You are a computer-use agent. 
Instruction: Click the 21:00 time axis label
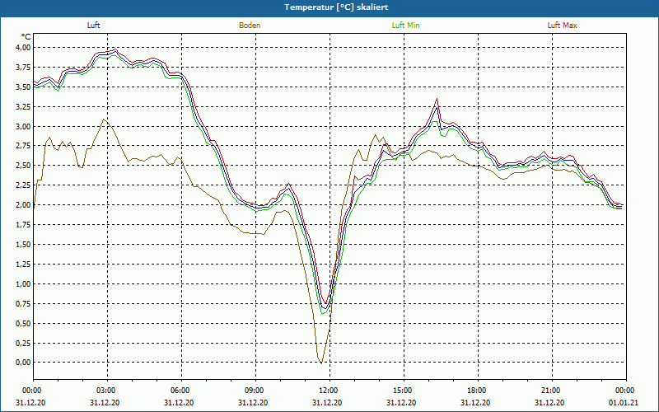point(552,391)
